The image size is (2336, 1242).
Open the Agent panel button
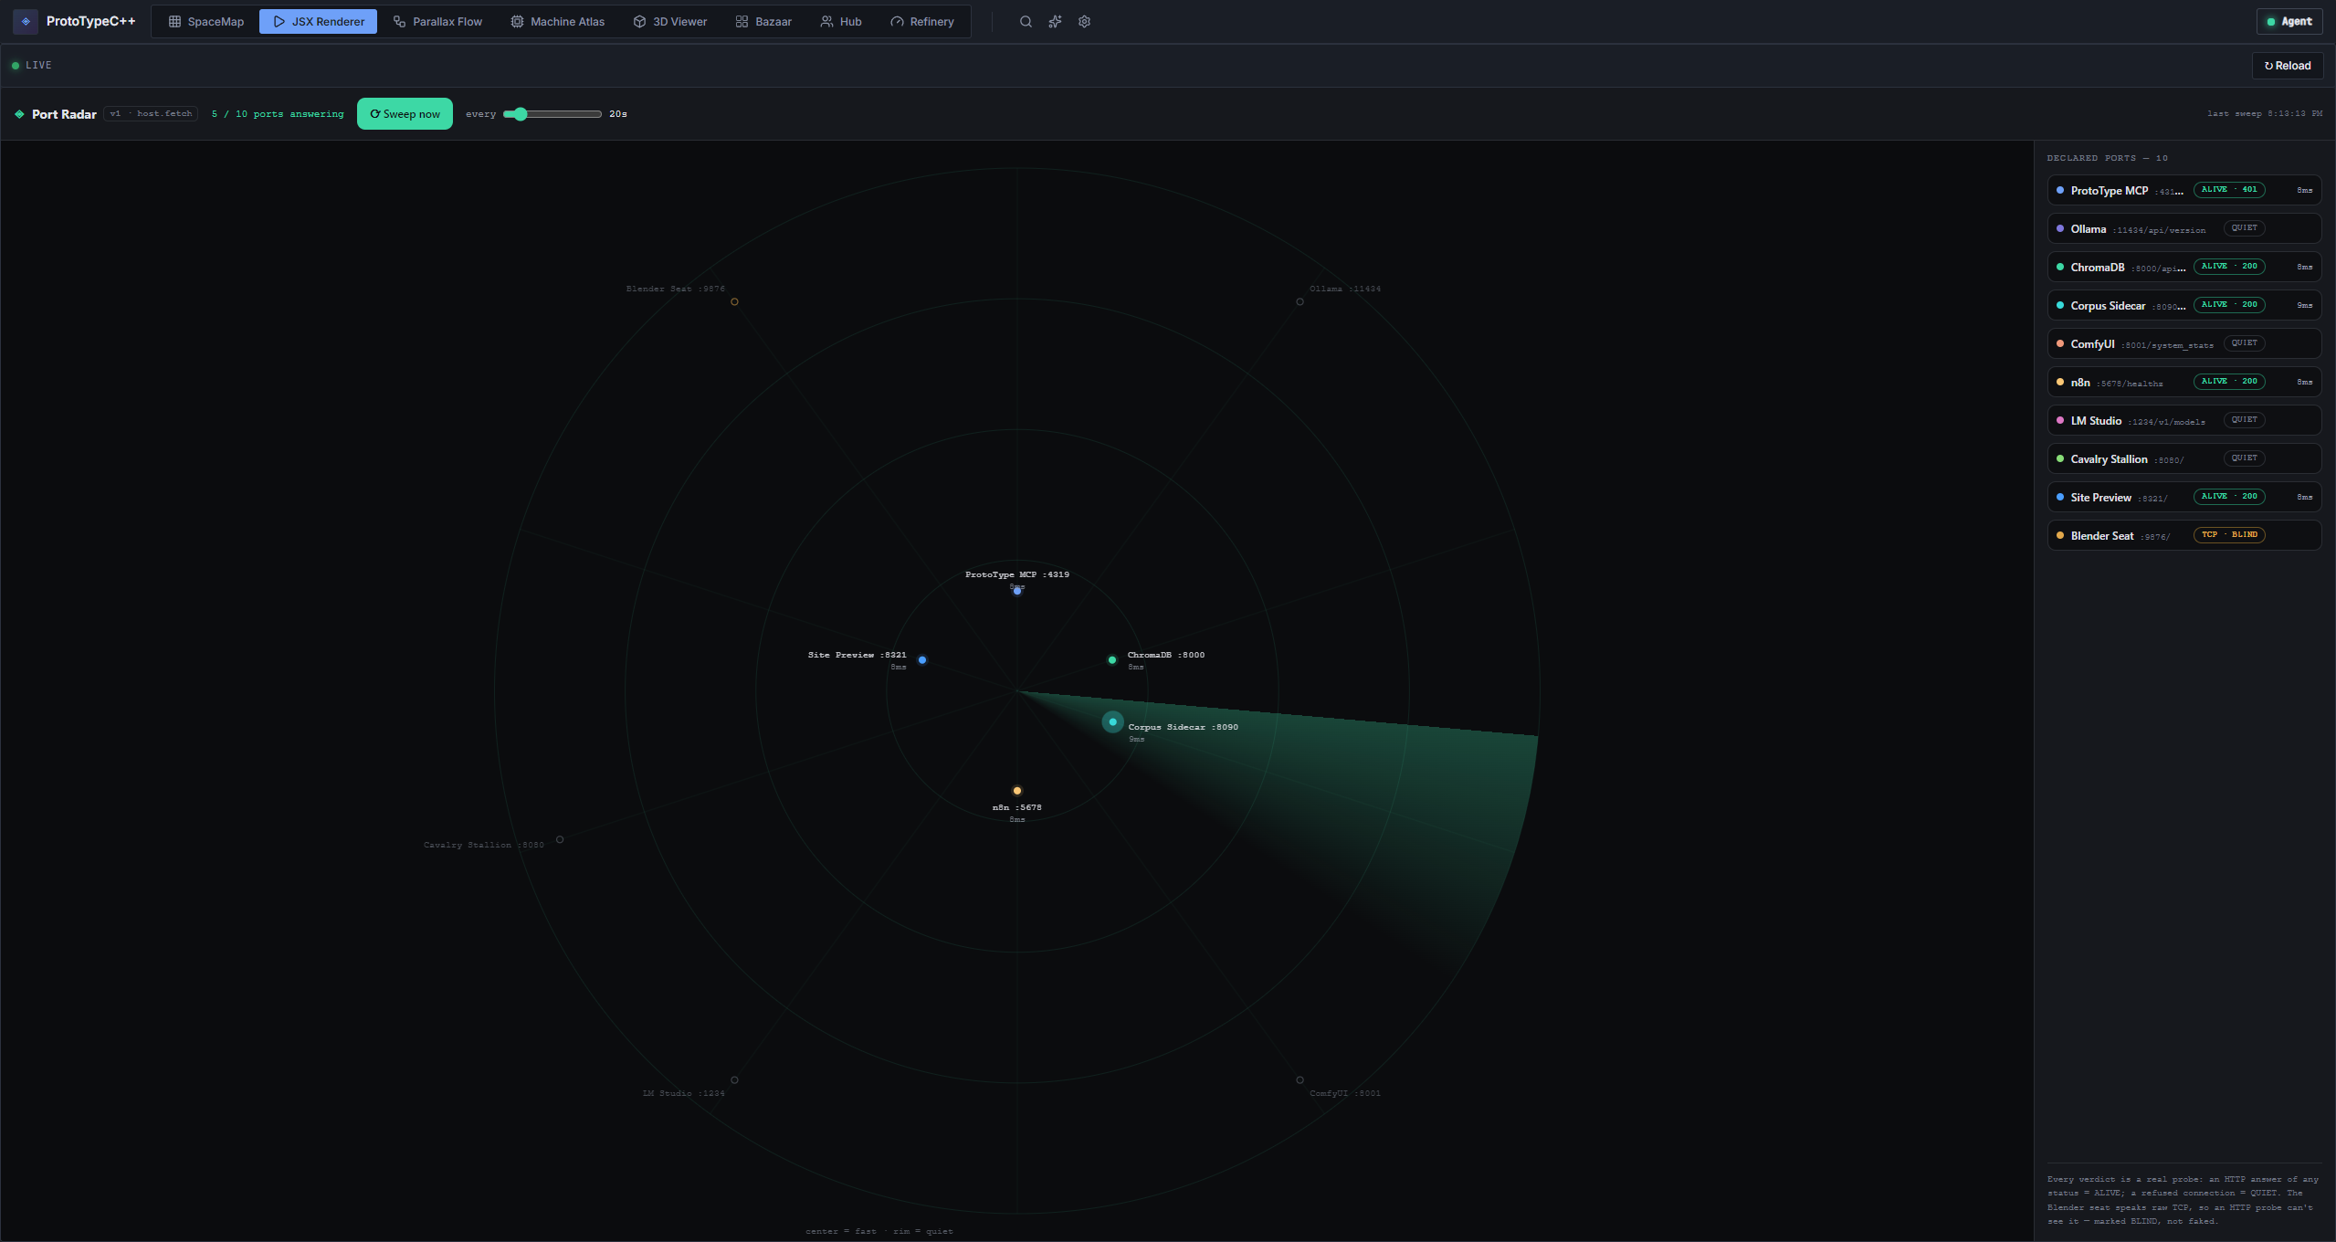click(x=2289, y=22)
